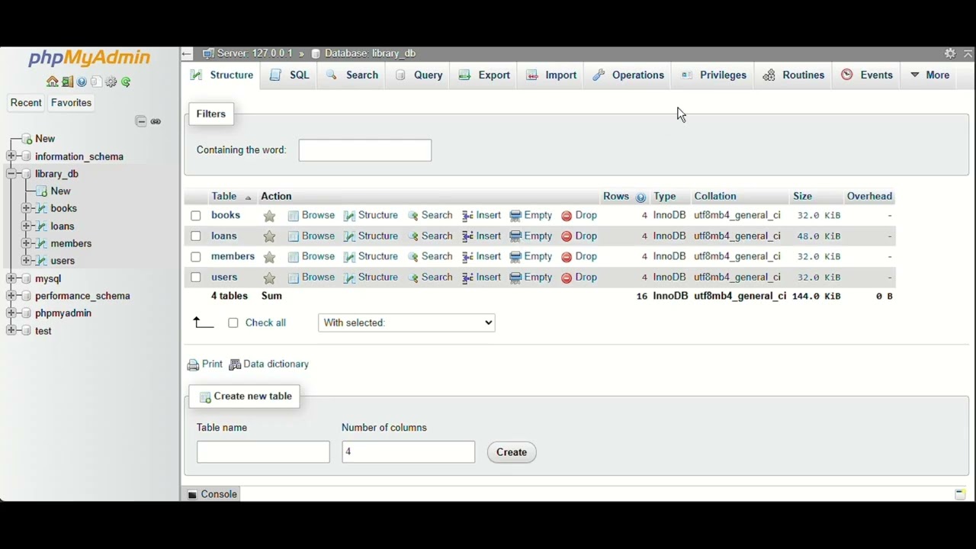Image resolution: width=976 pixels, height=549 pixels.
Task: Click Search for the loans table
Action: point(430,236)
